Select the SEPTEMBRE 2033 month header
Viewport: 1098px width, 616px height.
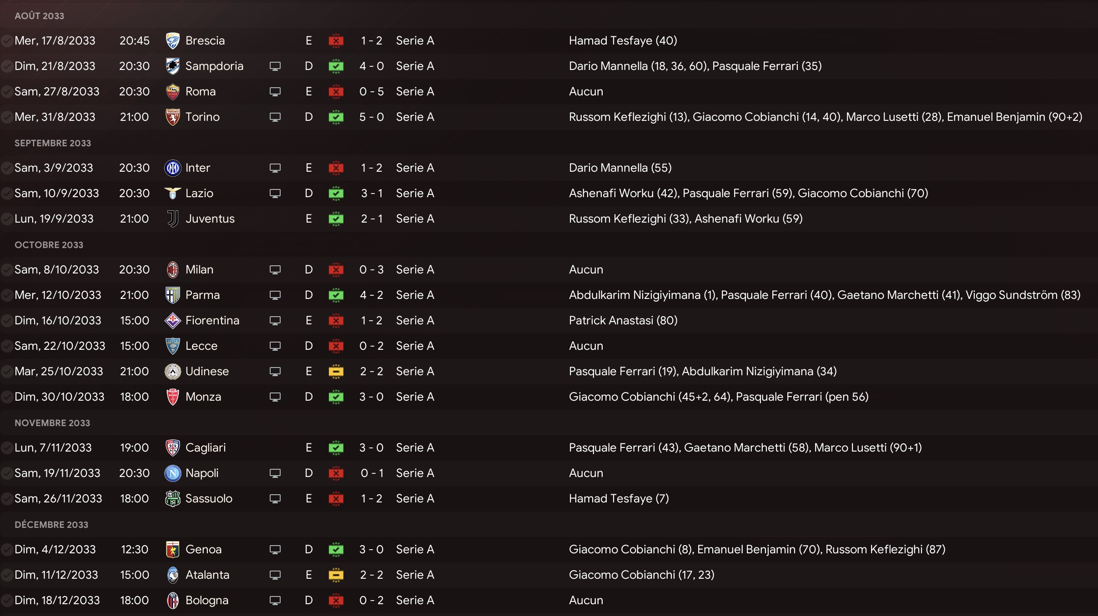pos(53,143)
